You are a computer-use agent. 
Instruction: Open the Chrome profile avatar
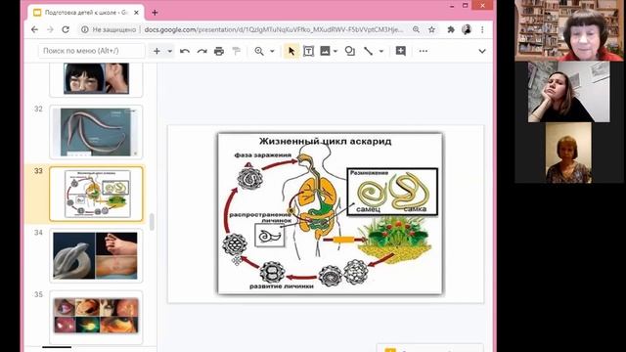[x=467, y=29]
